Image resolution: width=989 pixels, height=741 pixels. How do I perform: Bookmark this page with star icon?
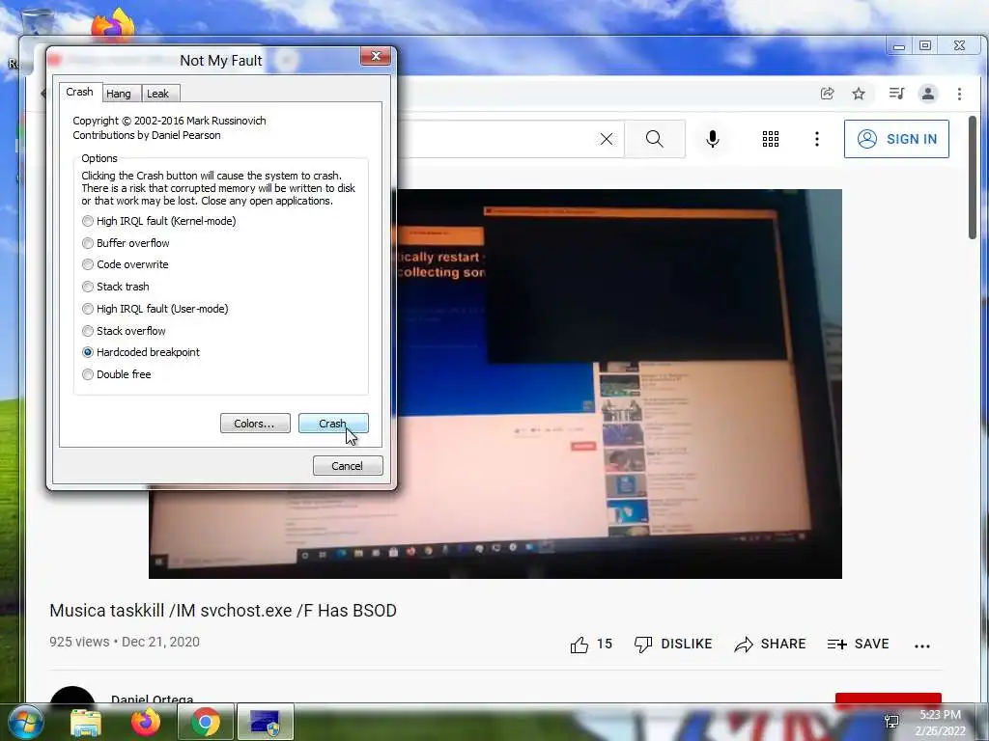click(x=859, y=94)
